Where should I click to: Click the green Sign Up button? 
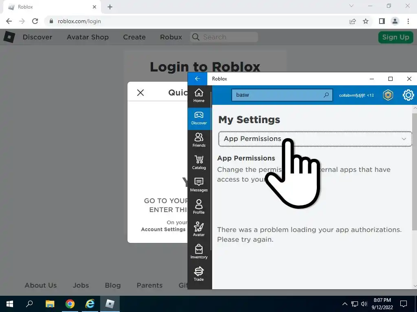coord(396,37)
